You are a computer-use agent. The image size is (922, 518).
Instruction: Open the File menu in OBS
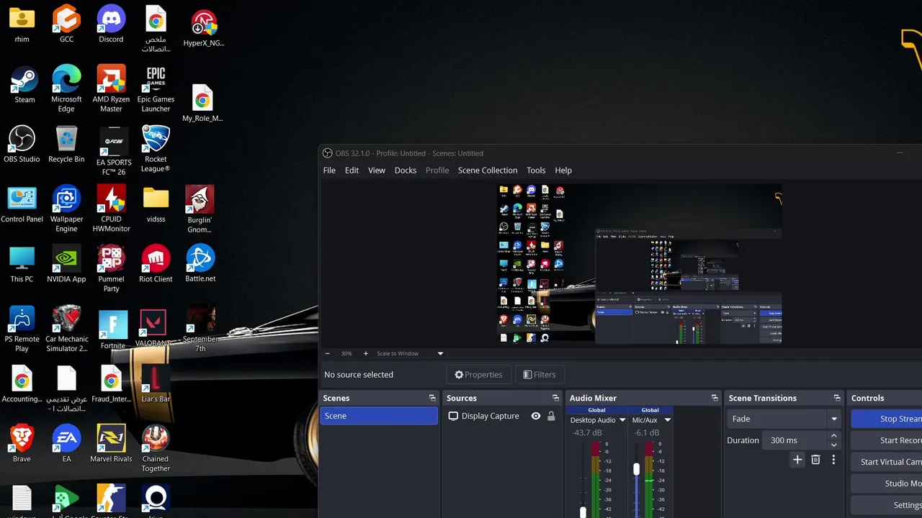pos(329,171)
